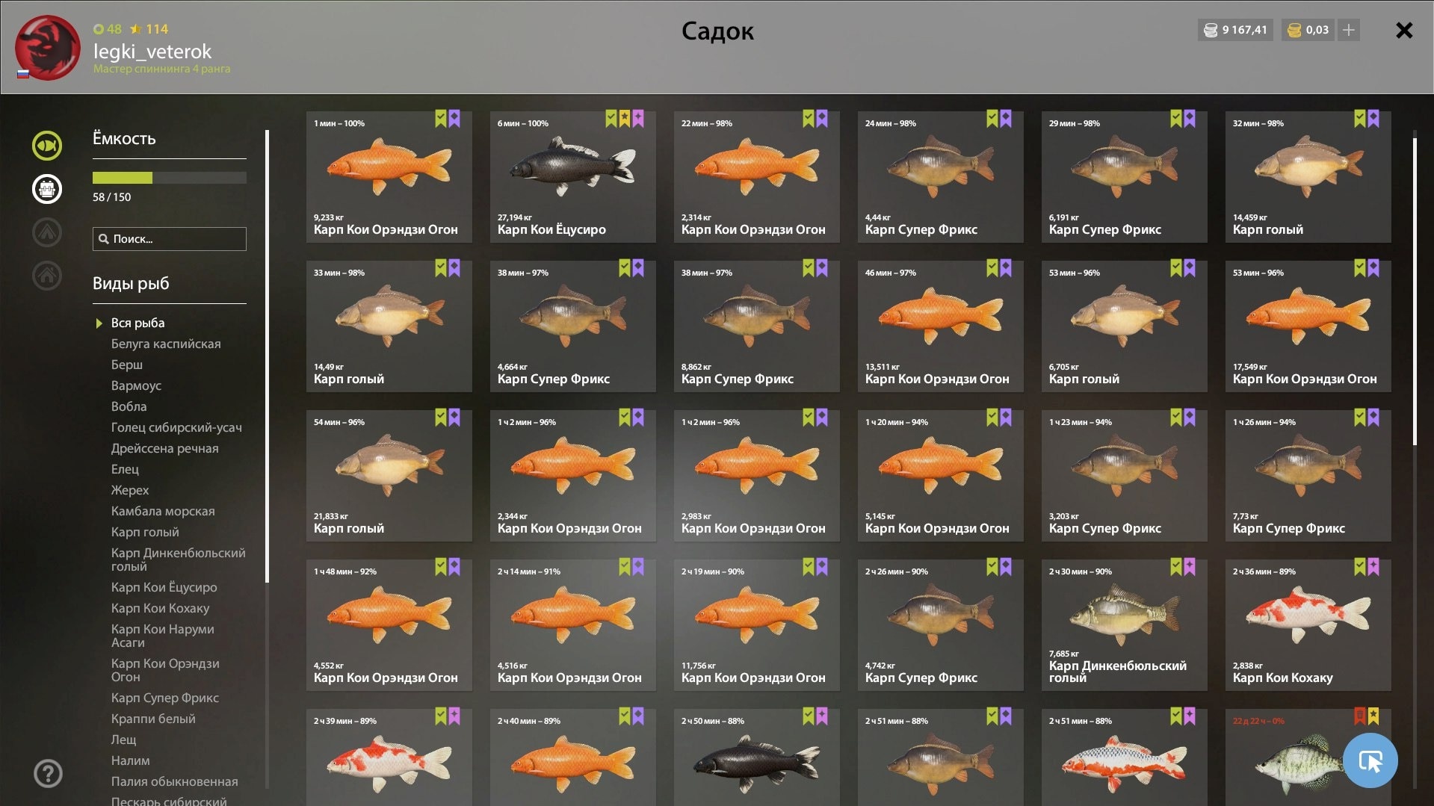
Task: Add premium currency with plus icon
Action: coord(1349,30)
